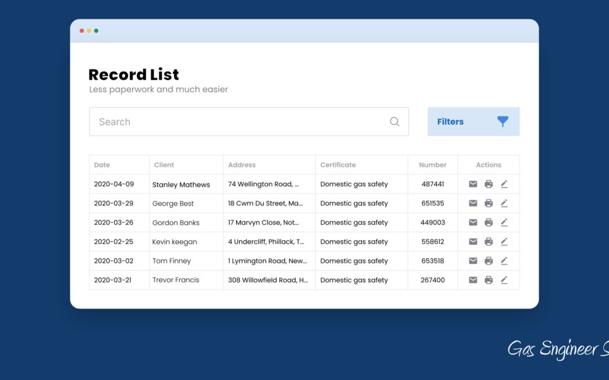Email Trevor Francis' certificate
This screenshot has width=609, height=380.
[x=473, y=280]
